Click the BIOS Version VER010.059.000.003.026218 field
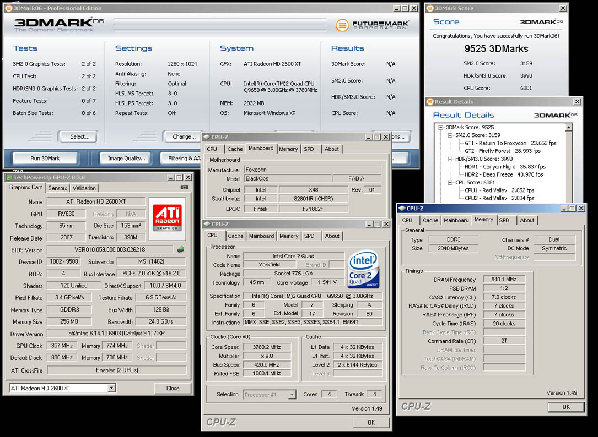The width and height of the screenshot is (598, 437). tap(110, 250)
